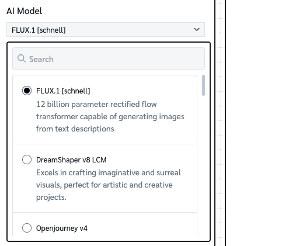
Task: Click the word projects in DreamShaper description
Action: [x=51, y=198]
